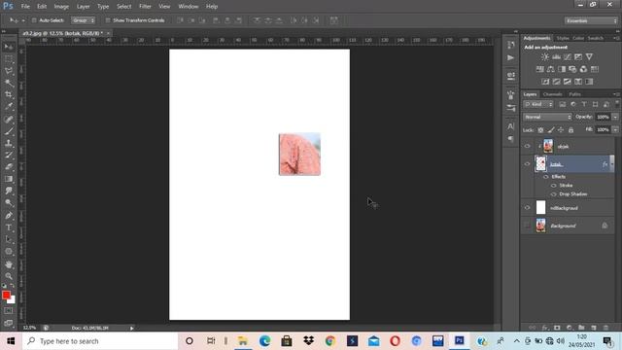Open the Window menu

click(188, 7)
